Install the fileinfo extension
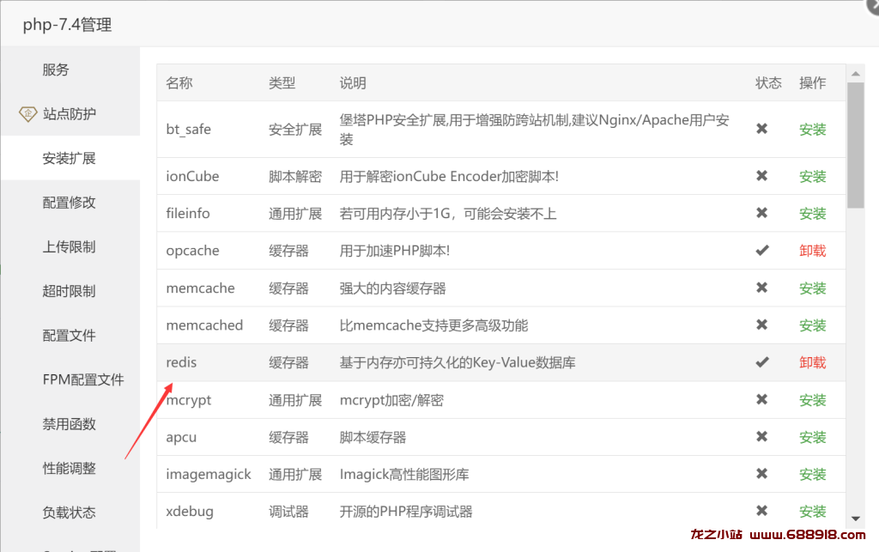Viewport: 879px width, 552px height. click(x=812, y=214)
